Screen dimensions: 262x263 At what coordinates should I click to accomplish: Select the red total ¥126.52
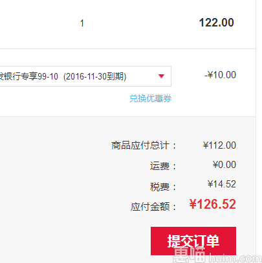tap(213, 204)
